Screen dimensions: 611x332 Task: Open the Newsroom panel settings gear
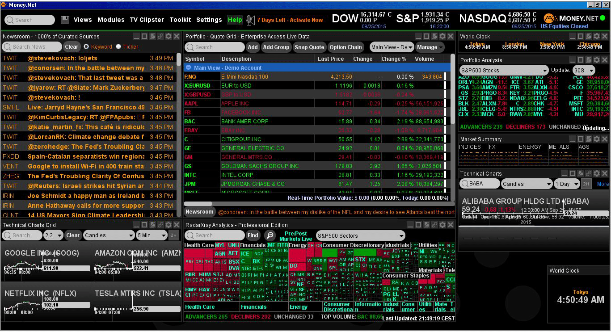click(x=169, y=36)
